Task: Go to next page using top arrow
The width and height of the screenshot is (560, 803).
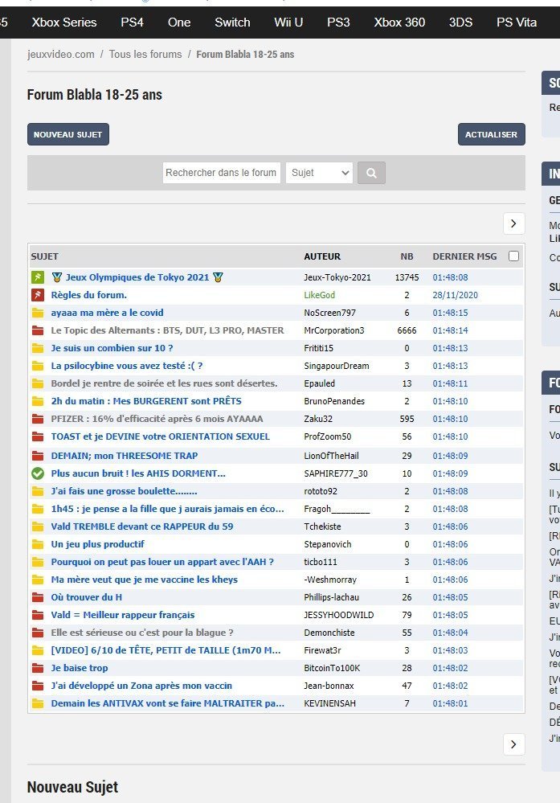Action: tap(513, 223)
